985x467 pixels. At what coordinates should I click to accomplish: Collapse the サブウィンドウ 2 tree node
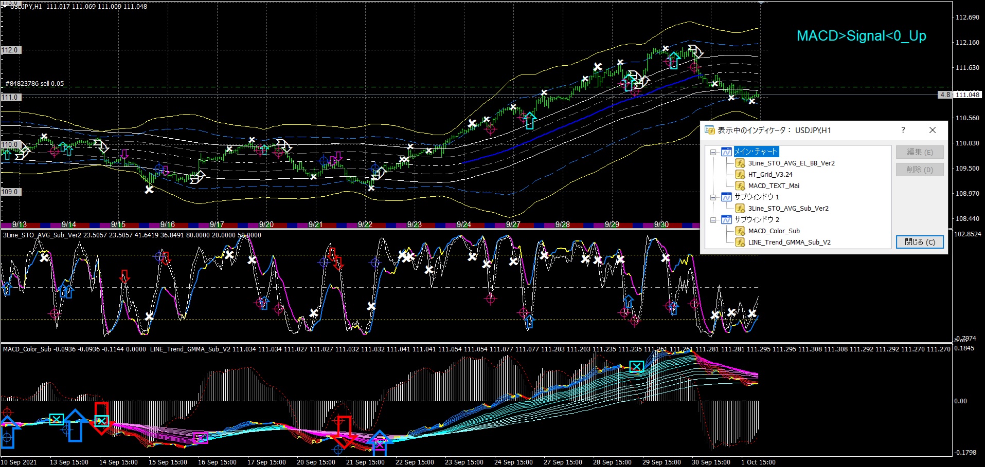pos(713,220)
